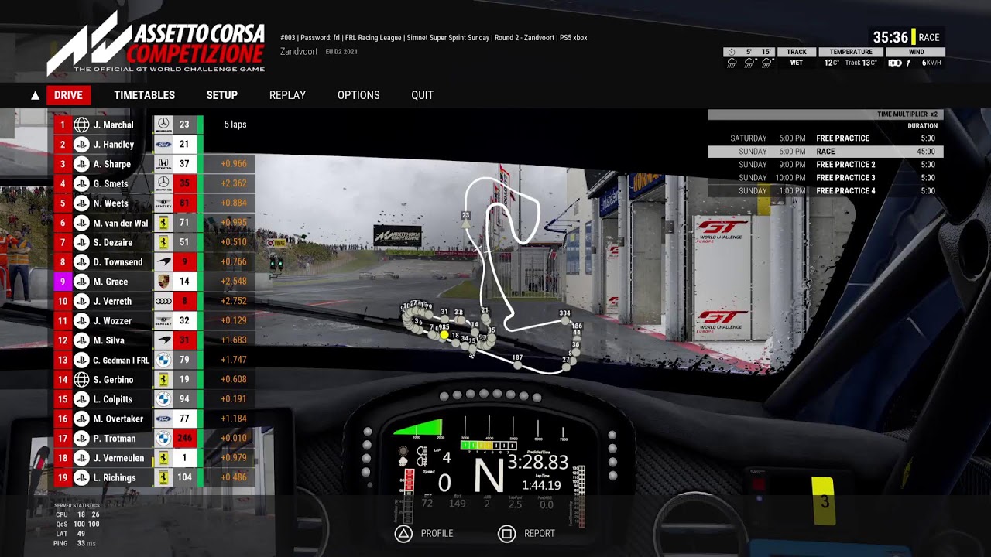The image size is (991, 557).
Task: Click the BMW logo in C. Gedman's row
Action: coord(163,360)
